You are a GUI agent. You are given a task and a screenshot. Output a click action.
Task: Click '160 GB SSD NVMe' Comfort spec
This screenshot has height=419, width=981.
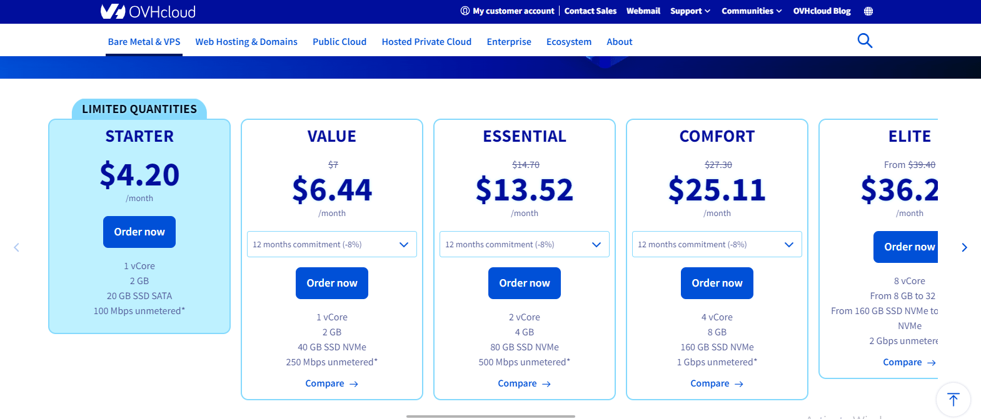717,347
